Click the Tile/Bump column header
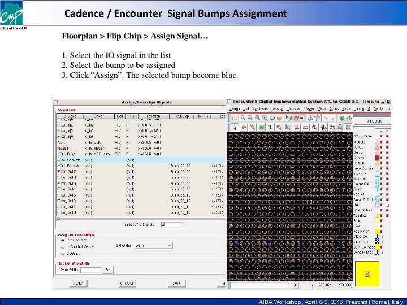Screen dimensions: 407x305 point(181,116)
